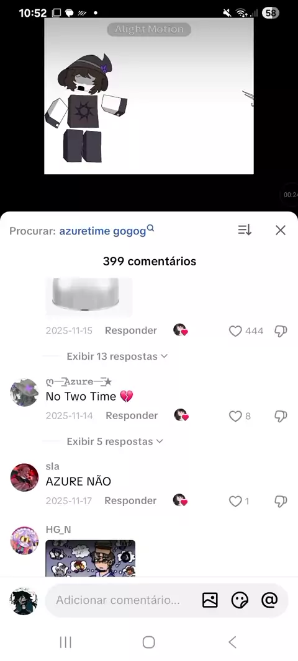Reply to the 'No Two Time' comment

pos(132,415)
